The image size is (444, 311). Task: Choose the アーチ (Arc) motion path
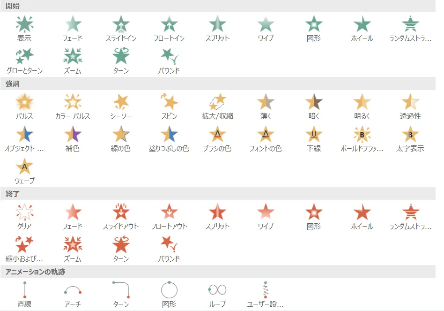tap(73, 291)
